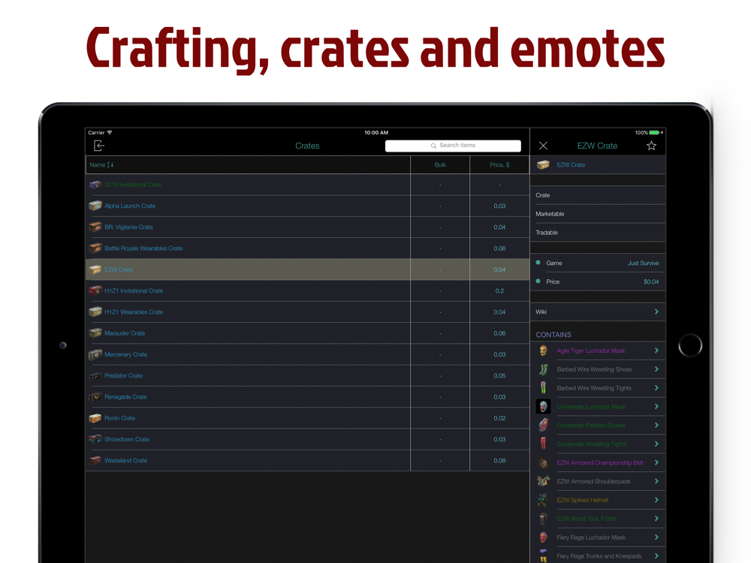Click the Game row value Just Survive
Screen dimensions: 751x563
tap(643, 263)
